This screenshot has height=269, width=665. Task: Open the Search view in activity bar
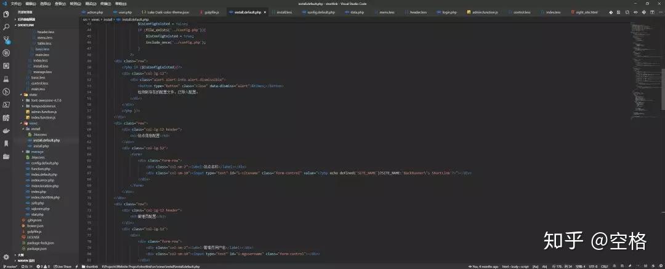coord(6,27)
